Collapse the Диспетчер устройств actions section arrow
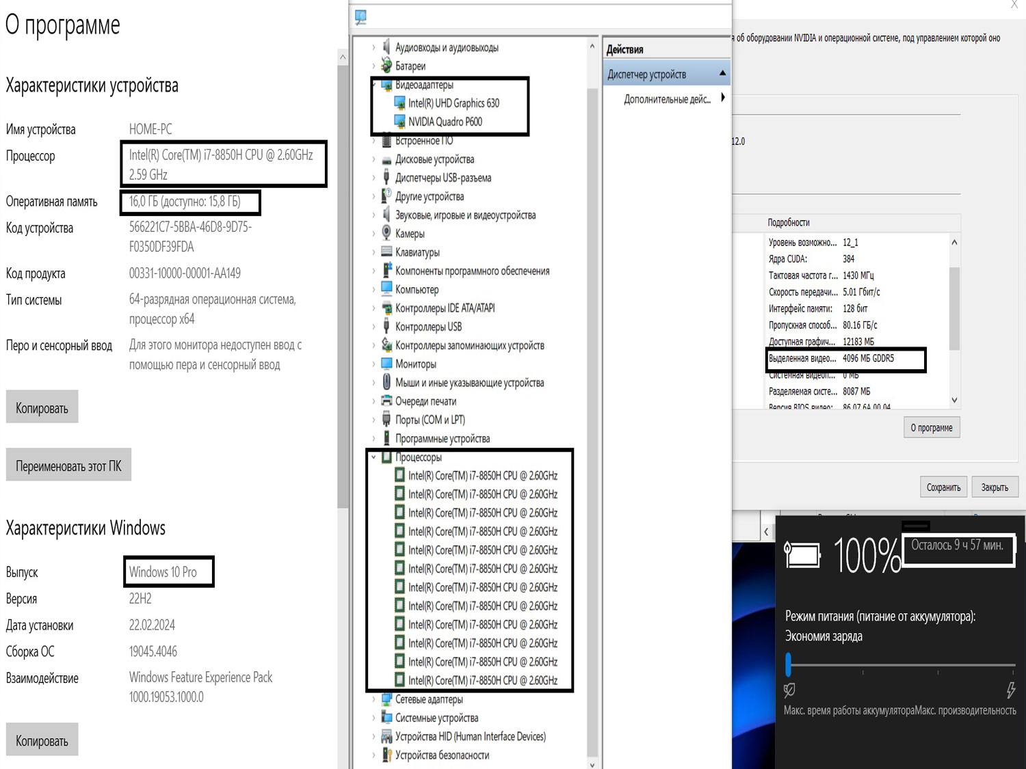1026x769 pixels. coord(722,73)
